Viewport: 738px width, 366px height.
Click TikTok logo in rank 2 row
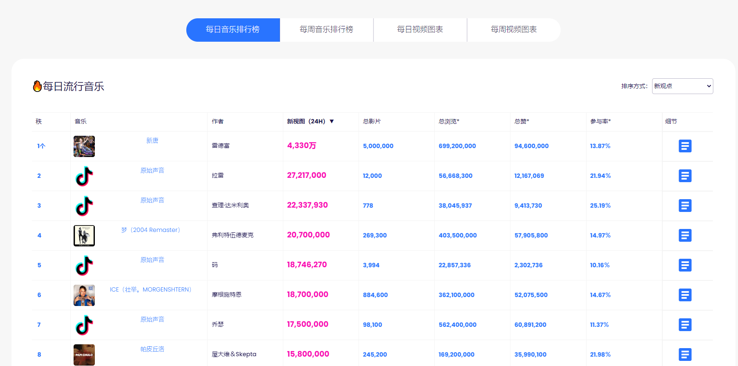point(84,176)
